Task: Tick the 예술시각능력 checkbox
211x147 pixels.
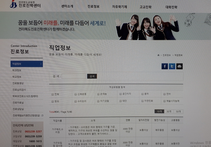Action: pos(164,101)
